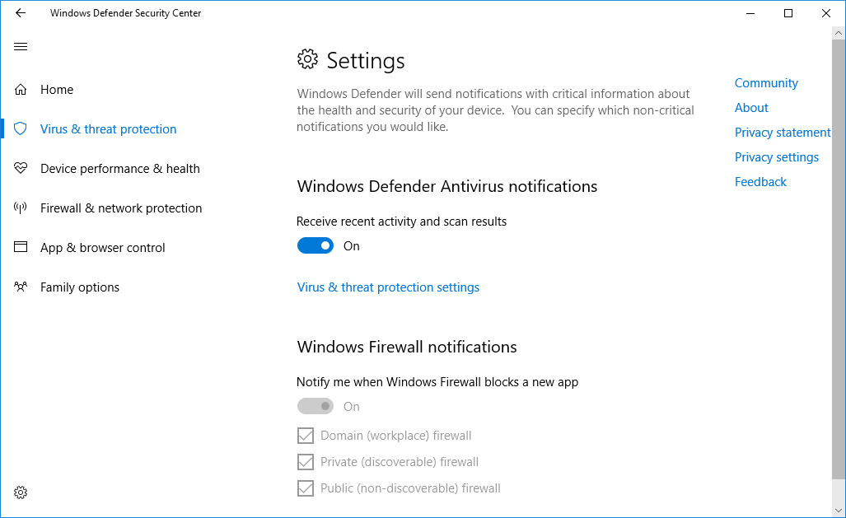Click the Windows Defender Security Center title
This screenshot has height=518, width=846.
tap(126, 13)
